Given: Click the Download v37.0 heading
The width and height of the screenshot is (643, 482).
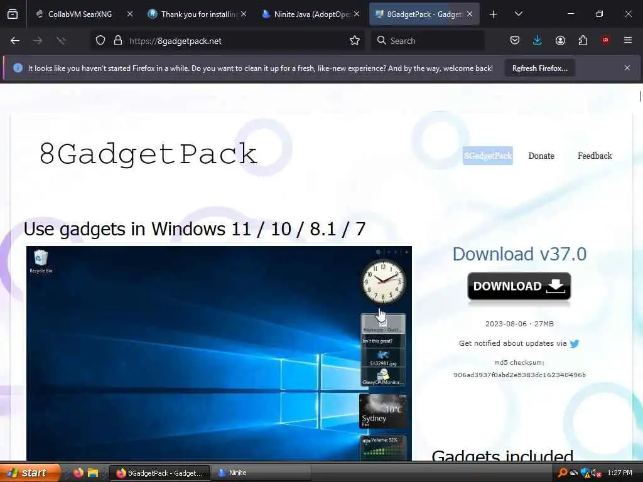Looking at the screenshot, I should click(519, 254).
